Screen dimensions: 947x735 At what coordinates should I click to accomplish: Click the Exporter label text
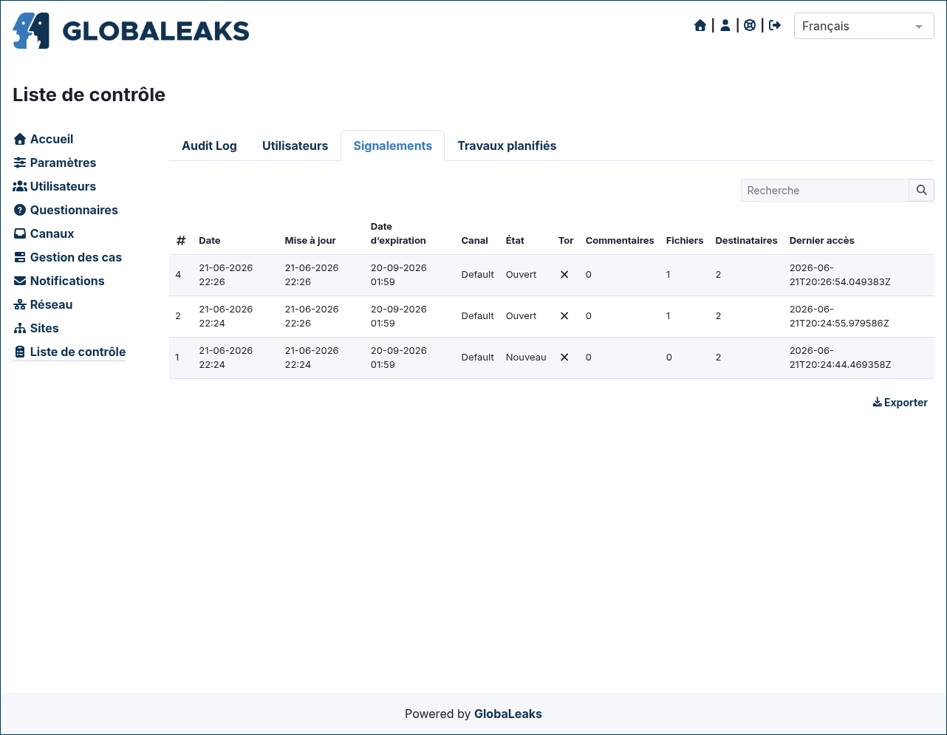(906, 403)
